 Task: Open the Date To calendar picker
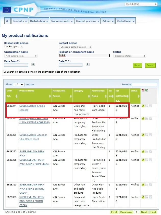click(88, 64)
